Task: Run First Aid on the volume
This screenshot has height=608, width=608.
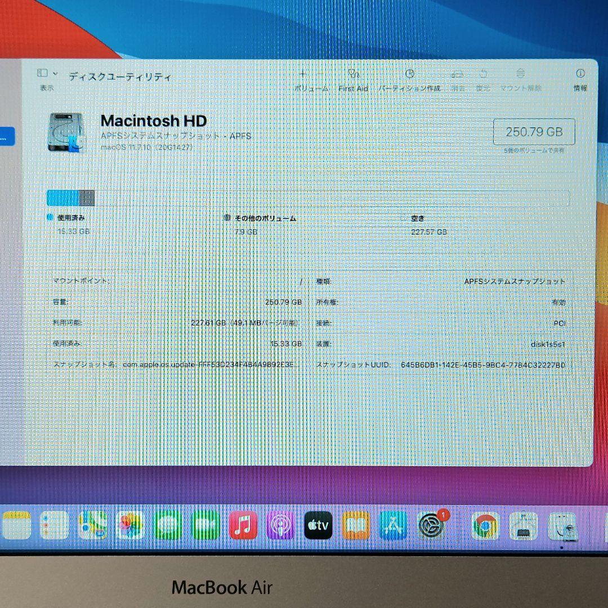Action: tap(353, 74)
